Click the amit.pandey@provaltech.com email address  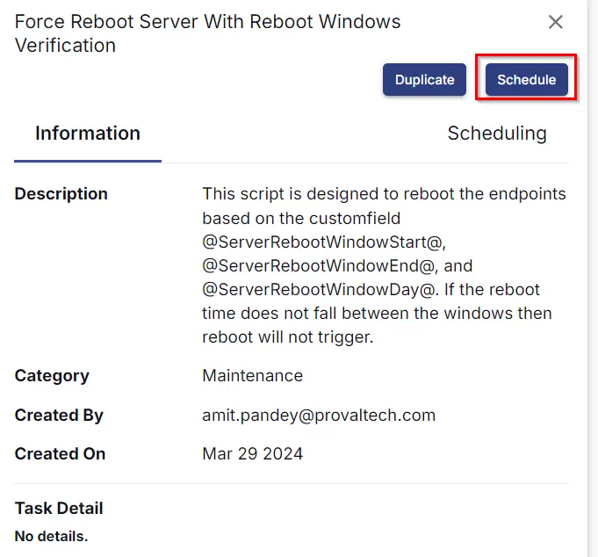click(319, 416)
